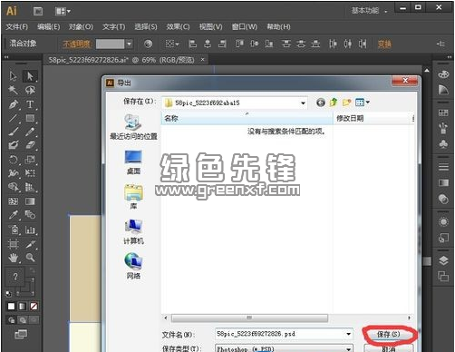
Task: Select the Pen tool
Action: coord(13,104)
